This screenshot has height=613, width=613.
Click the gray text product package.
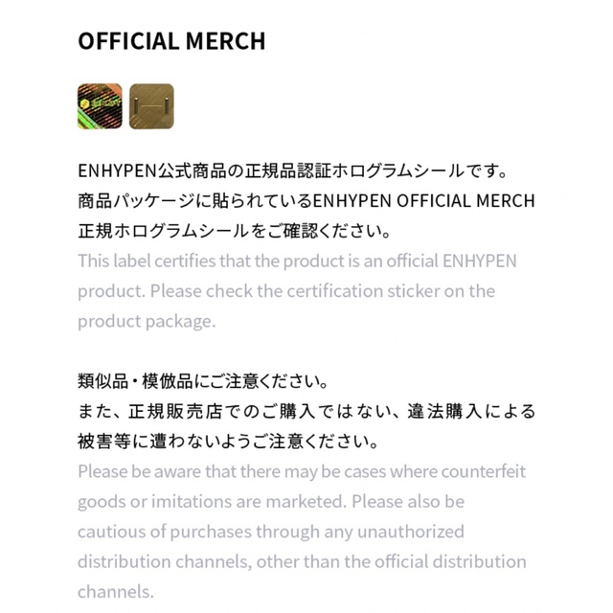(x=147, y=322)
